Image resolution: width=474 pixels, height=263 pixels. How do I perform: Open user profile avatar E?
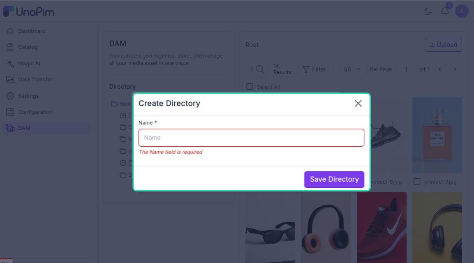tap(462, 12)
